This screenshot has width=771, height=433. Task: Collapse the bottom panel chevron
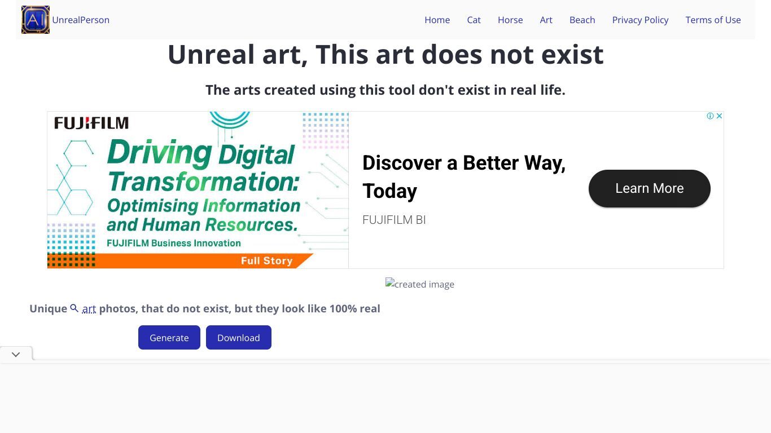pyautogui.click(x=16, y=354)
